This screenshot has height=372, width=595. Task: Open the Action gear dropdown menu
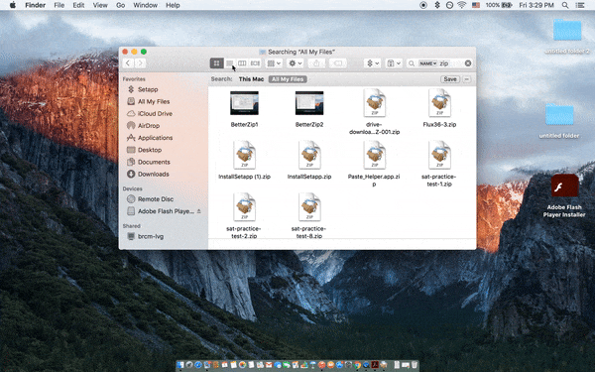(x=296, y=63)
